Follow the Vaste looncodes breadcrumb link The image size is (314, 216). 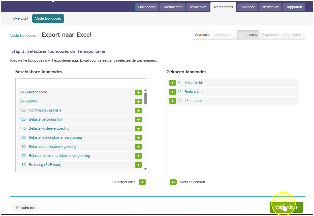pos(23,35)
